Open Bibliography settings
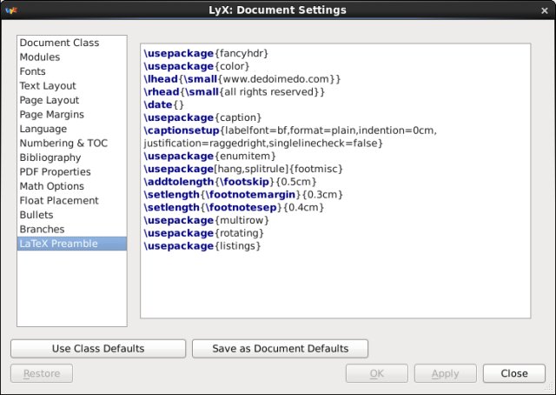 click(71, 157)
